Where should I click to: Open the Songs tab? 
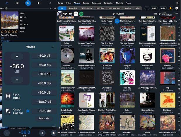click(x=60, y=3)
